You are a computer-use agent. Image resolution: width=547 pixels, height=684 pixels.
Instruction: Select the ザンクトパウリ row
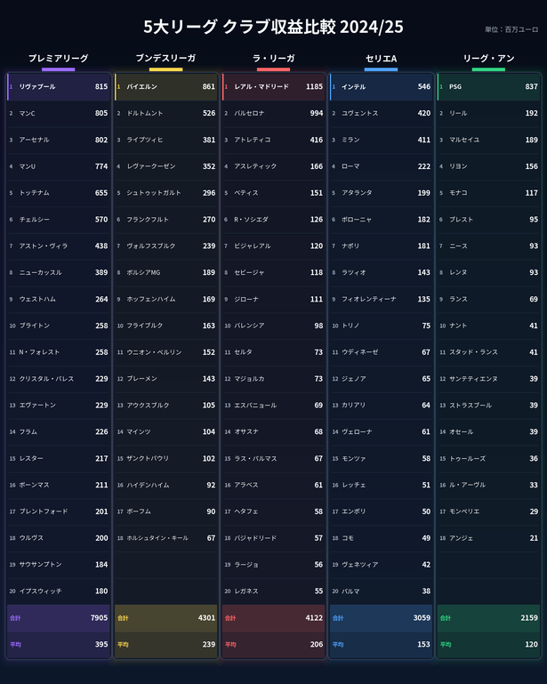165,458
